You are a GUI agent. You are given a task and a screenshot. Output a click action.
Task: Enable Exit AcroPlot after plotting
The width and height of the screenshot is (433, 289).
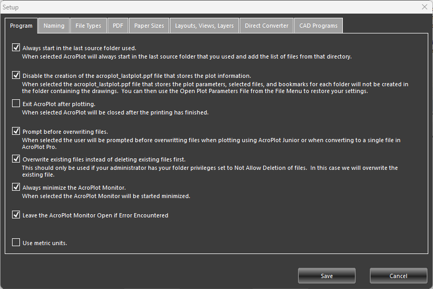[x=16, y=103]
